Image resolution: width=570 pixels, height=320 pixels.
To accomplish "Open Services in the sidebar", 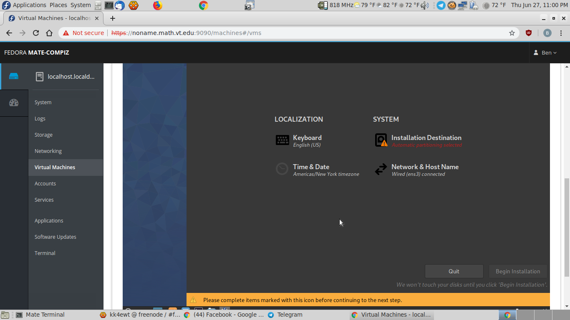I will [x=66, y=200].
